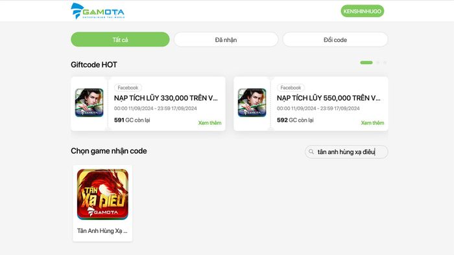Click the NẠP TÍCH LŨY 330,000 giftcode title
The image size is (454, 255).
click(166, 98)
